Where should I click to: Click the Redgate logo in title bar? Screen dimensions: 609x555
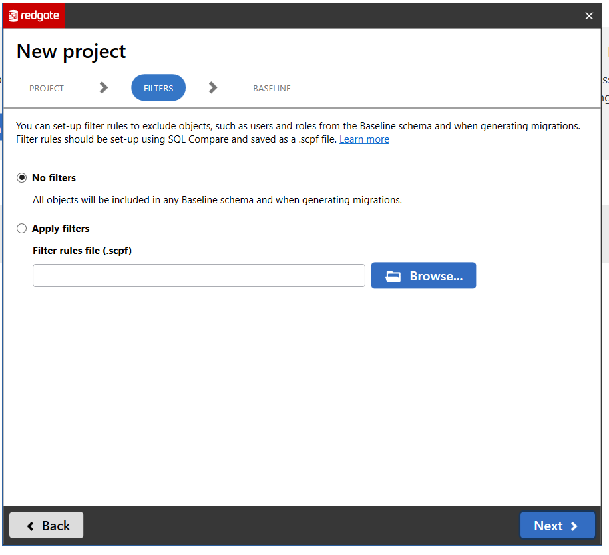pos(34,15)
